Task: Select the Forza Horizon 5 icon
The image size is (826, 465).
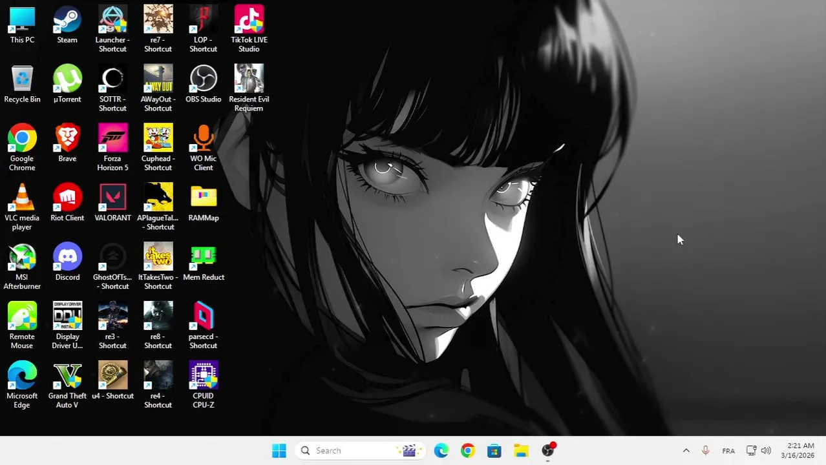Action: pos(112,148)
